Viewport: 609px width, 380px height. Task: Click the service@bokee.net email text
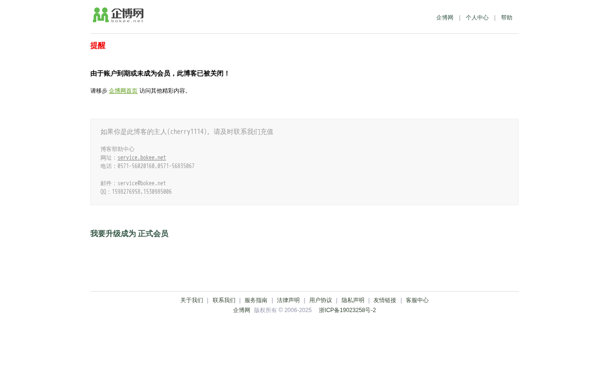coord(142,183)
